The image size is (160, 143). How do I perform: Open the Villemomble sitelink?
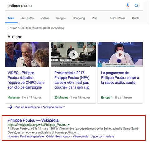(x=80, y=136)
